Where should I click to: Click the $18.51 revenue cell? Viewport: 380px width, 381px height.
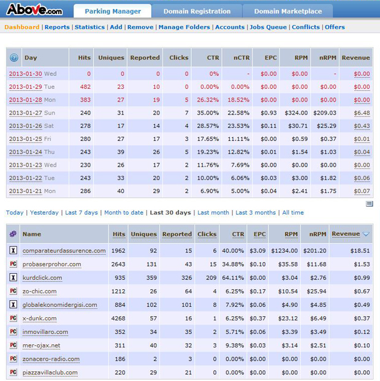(x=360, y=251)
